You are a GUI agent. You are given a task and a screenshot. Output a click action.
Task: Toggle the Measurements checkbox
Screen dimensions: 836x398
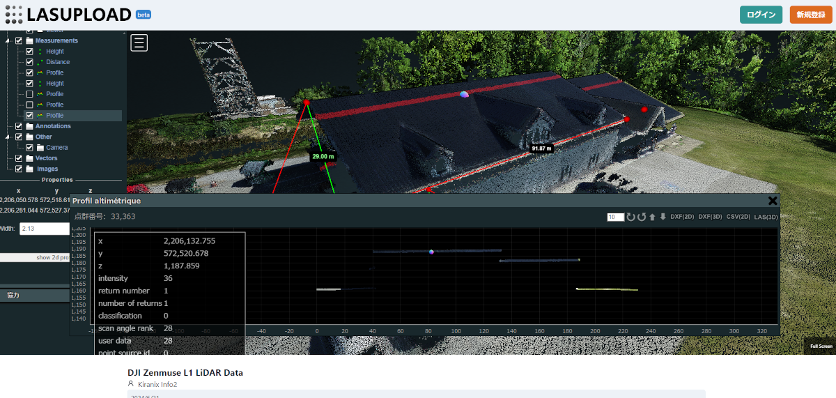(x=19, y=40)
